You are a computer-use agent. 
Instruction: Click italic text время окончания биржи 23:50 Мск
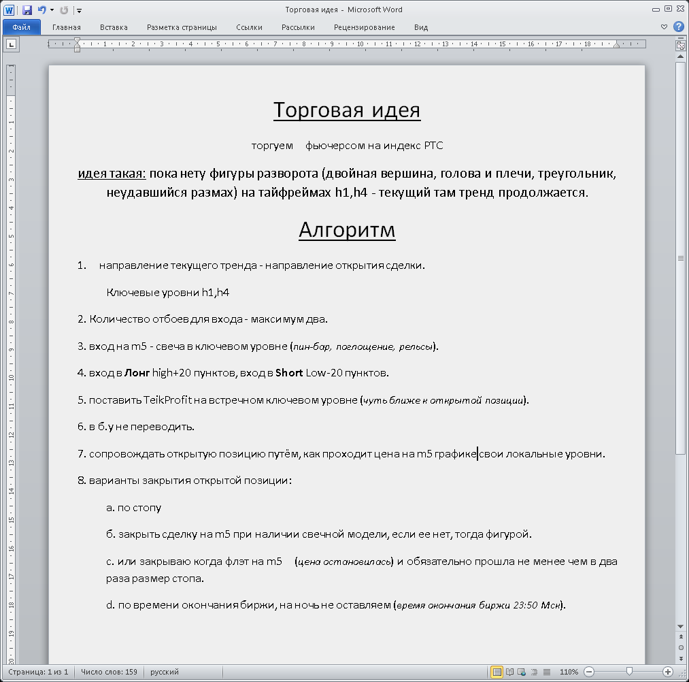coord(479,606)
